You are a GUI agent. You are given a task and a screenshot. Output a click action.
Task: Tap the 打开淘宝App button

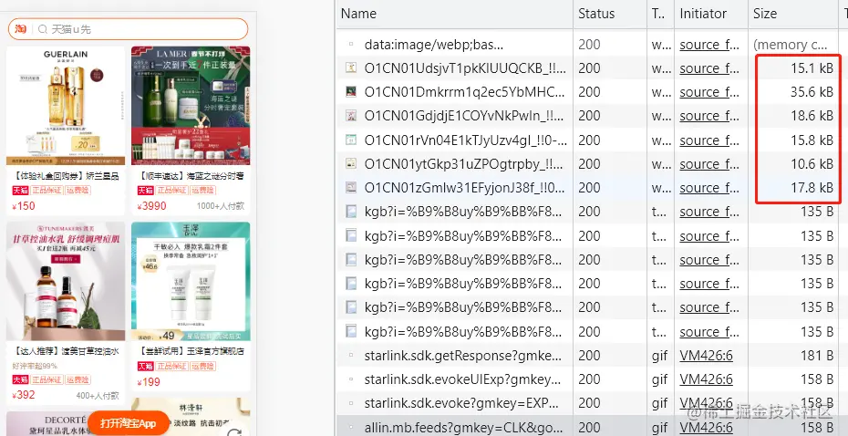pos(129,423)
